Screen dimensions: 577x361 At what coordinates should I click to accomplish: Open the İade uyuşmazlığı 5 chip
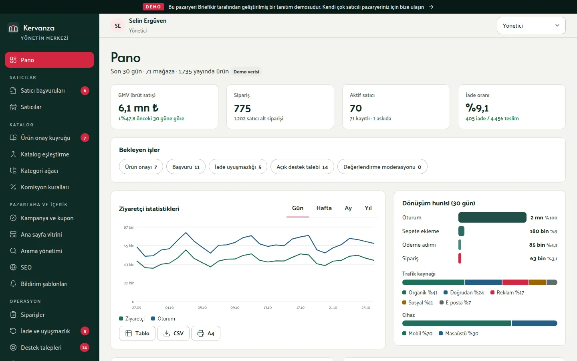238,167
